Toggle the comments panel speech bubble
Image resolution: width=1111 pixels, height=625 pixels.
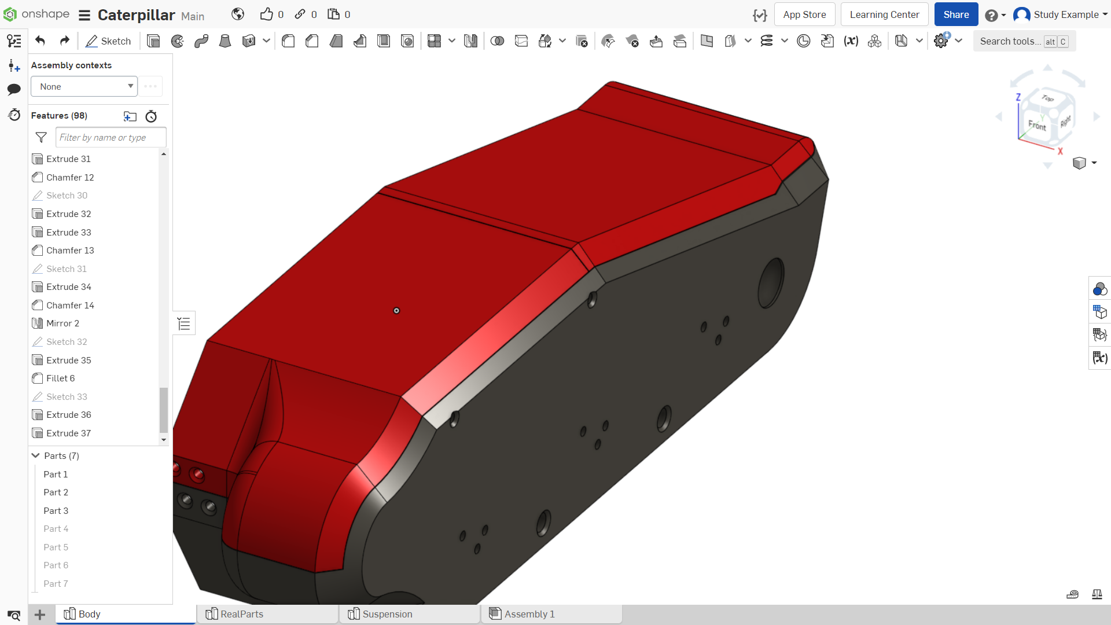tap(14, 89)
